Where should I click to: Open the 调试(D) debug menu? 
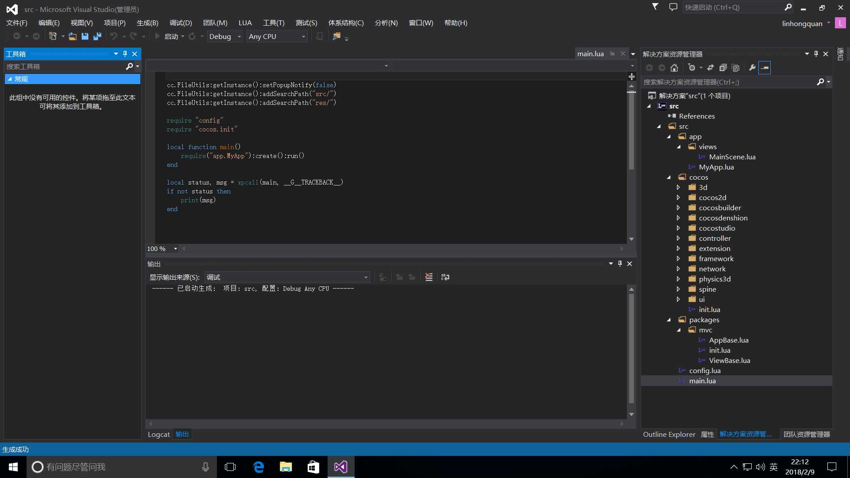(x=181, y=23)
